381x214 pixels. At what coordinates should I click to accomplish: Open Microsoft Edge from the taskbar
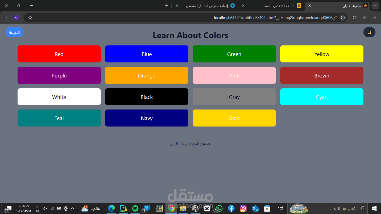[x=112, y=208]
